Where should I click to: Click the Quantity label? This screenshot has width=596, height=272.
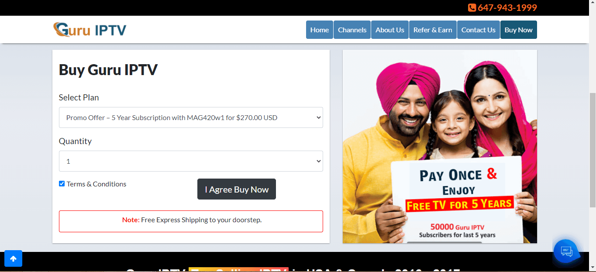click(x=75, y=141)
